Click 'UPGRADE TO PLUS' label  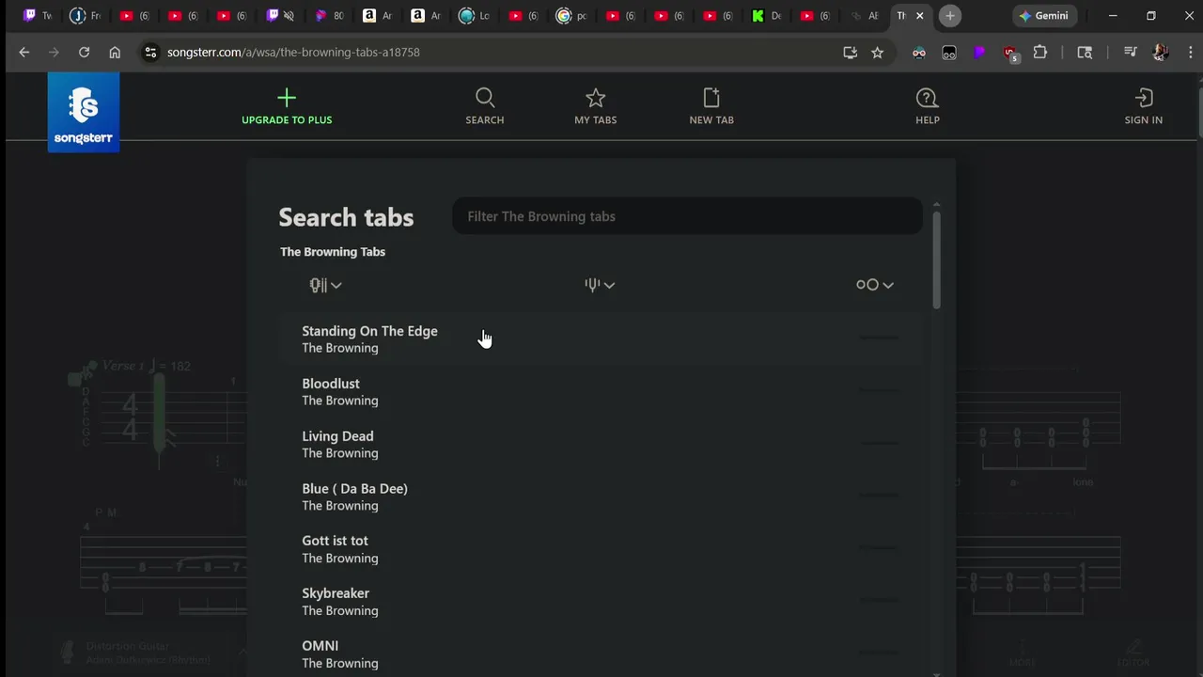[287, 120]
